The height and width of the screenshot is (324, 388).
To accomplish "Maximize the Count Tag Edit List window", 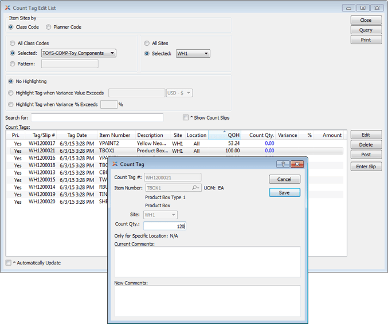I will [x=363, y=8].
